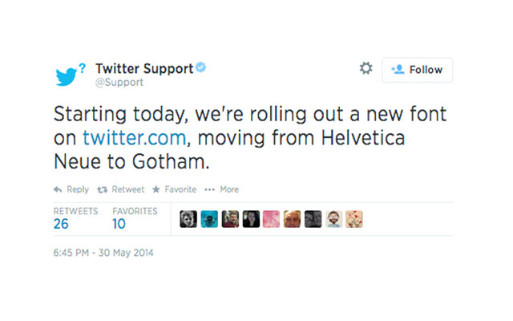Open the gear settings menu

366,69
